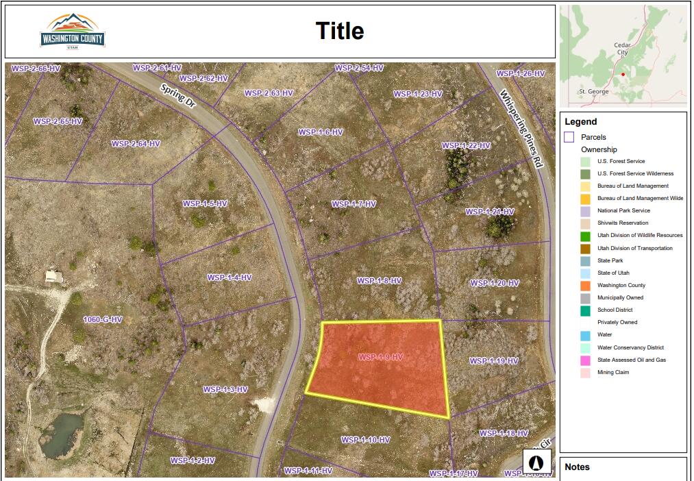Viewport: 694px width, 481px height.
Task: Select parcel WSP-1-10-HV on the map
Action: click(x=365, y=440)
